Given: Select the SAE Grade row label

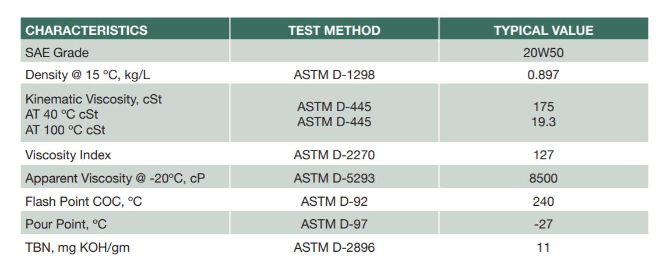Looking at the screenshot, I should pos(57,53).
